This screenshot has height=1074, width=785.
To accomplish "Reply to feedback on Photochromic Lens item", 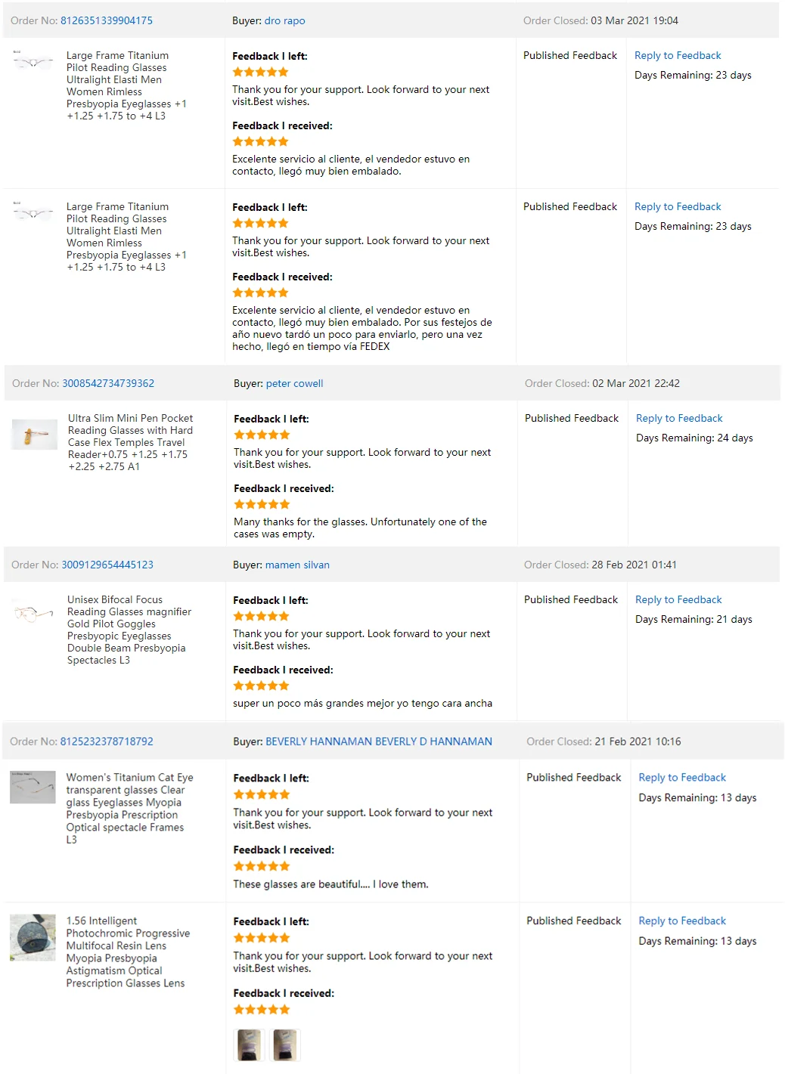I will (682, 921).
